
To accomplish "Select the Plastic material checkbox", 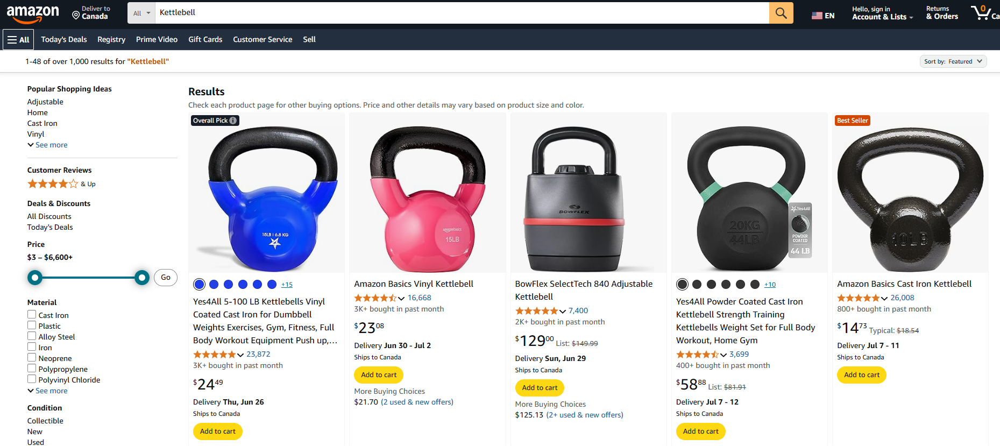I will click(31, 325).
